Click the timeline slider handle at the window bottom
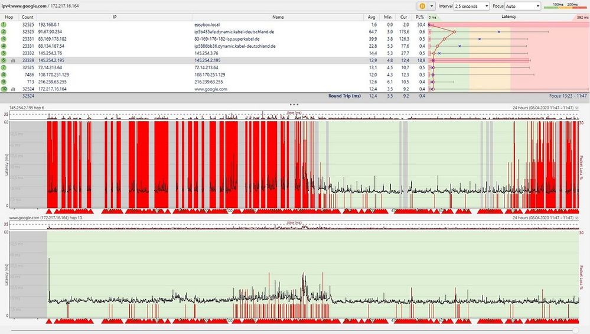 (576, 330)
